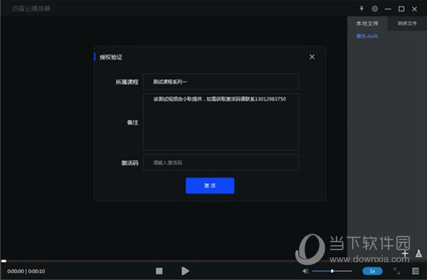Switch to the 网络文件 tab
Viewport: 427px width, 280px height.
coord(407,23)
